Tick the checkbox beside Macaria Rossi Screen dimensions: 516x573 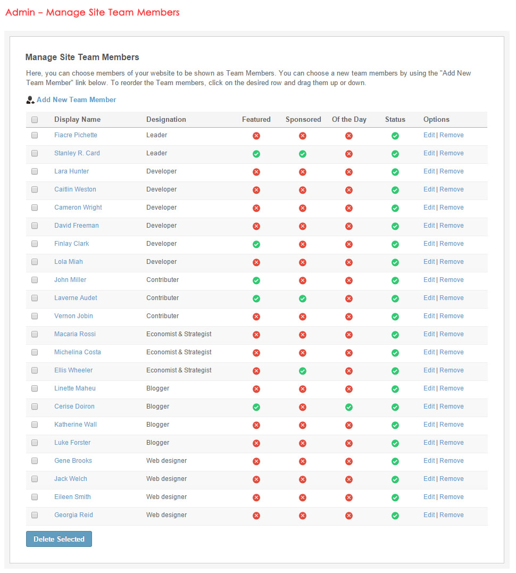click(35, 334)
